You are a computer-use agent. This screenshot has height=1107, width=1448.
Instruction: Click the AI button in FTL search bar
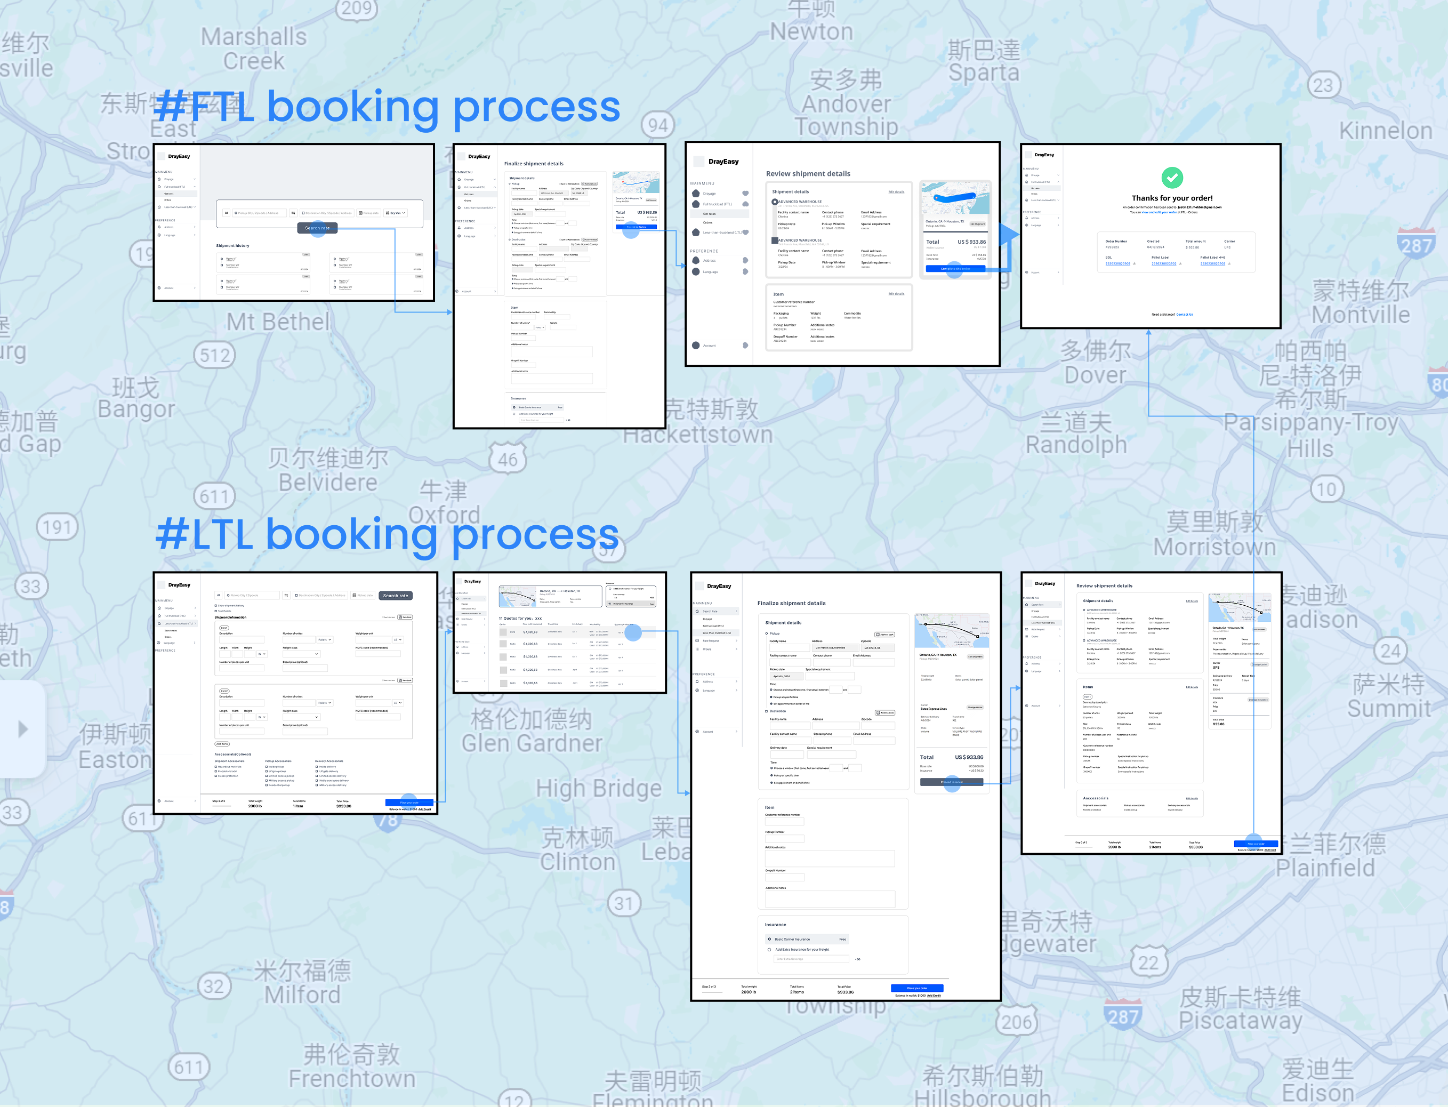pyautogui.click(x=226, y=213)
